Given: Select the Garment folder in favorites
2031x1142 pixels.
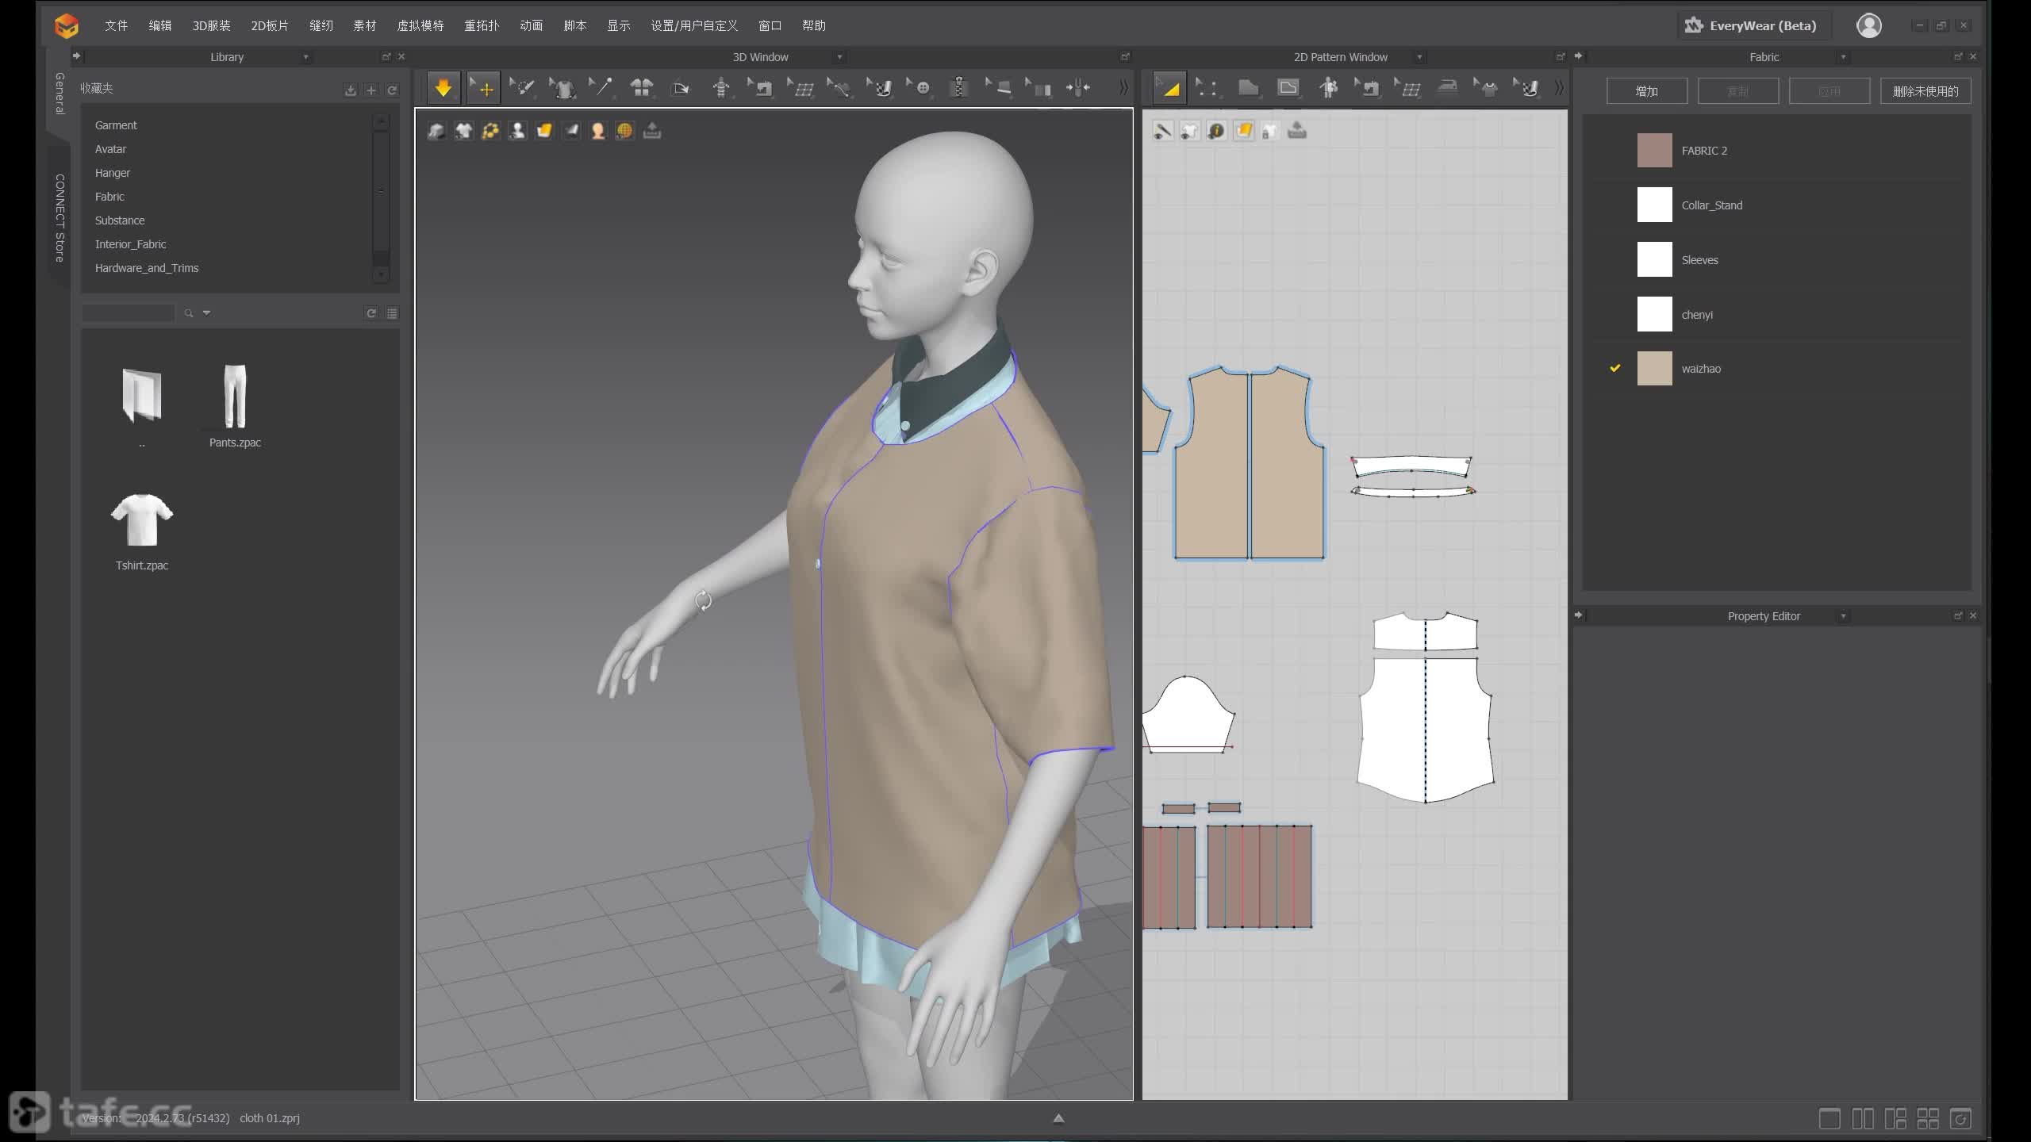Looking at the screenshot, I should 116,125.
